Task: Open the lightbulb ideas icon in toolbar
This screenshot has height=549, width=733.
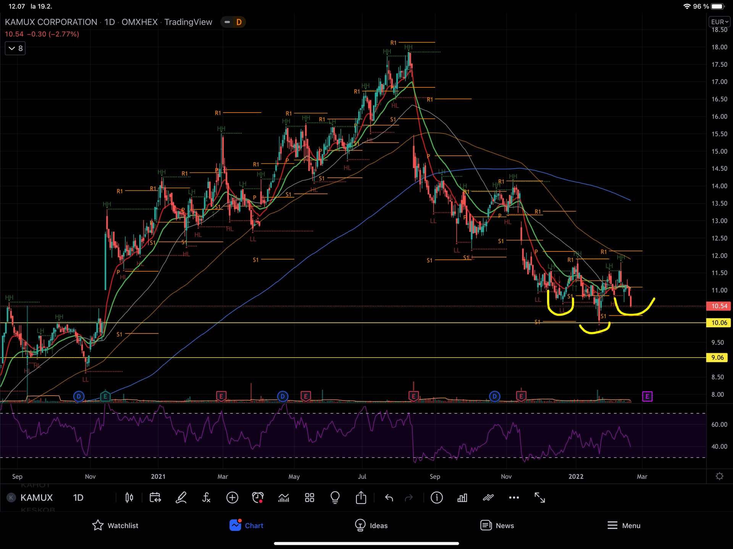Action: pyautogui.click(x=335, y=497)
